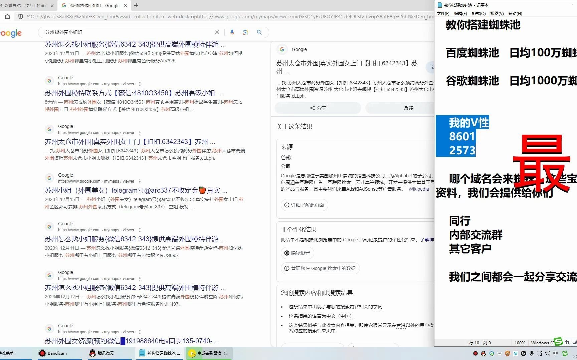Open three-dot menu of RUS695 result
The width and height of the screenshot is (577, 360).
point(140,230)
